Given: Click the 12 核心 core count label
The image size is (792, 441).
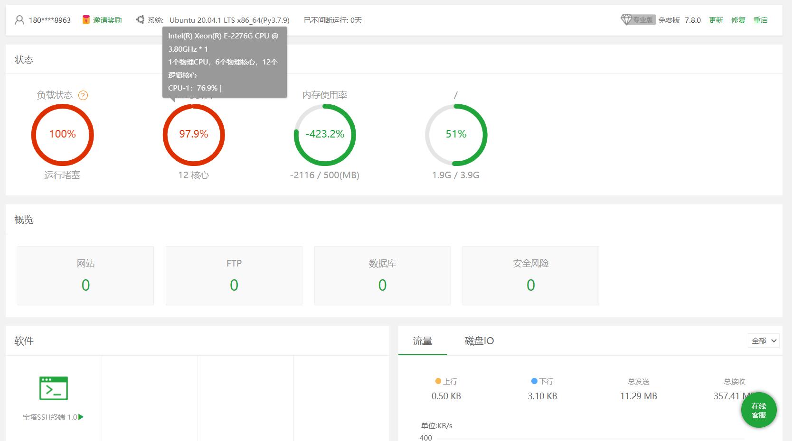Looking at the screenshot, I should pos(193,175).
